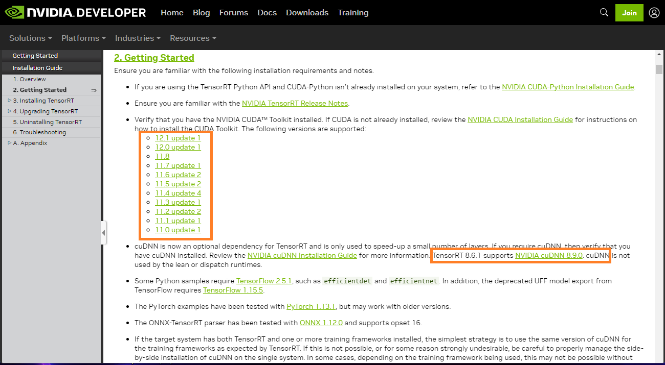Open the TensorFlow 1.15.5 link
Screen dimensions: 665x365
point(233,290)
